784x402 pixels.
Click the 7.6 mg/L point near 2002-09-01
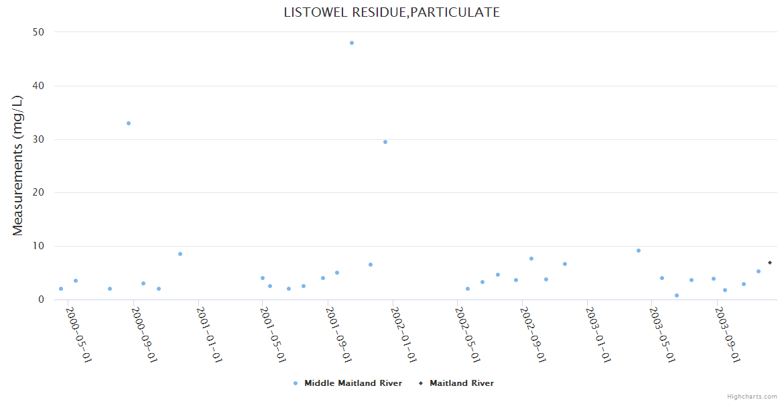pos(531,259)
